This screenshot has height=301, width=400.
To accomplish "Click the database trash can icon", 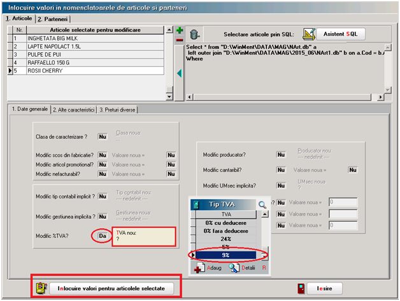I will (194, 34).
